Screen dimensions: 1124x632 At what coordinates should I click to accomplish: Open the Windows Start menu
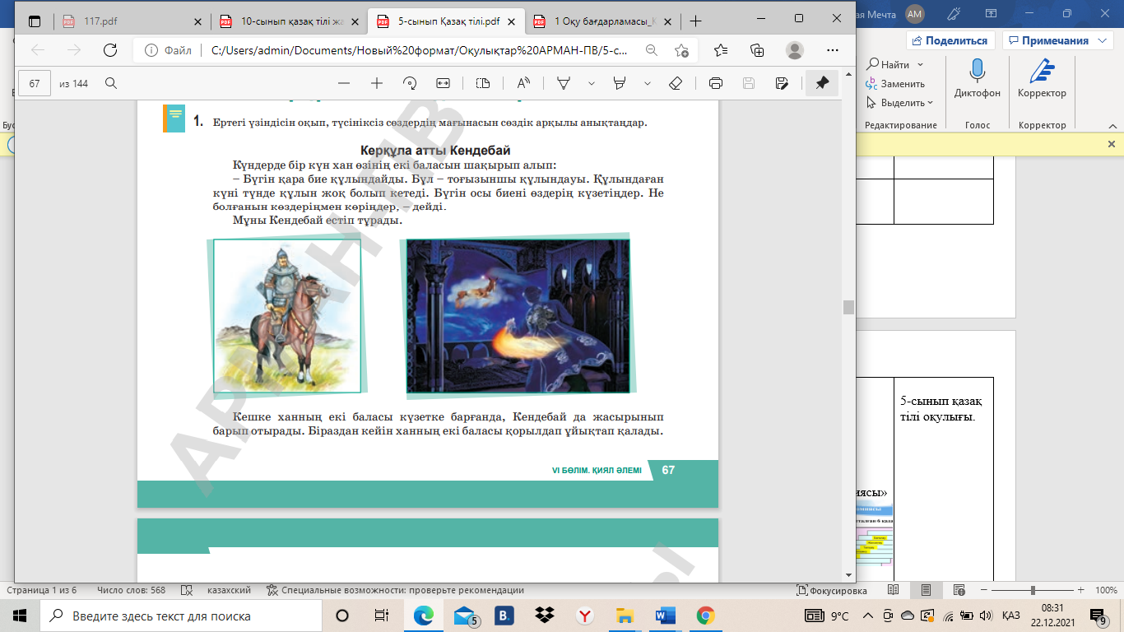click(x=20, y=616)
